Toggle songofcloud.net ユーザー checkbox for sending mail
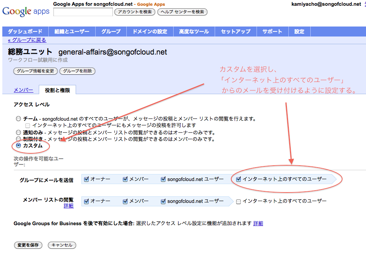 [x=163, y=179]
